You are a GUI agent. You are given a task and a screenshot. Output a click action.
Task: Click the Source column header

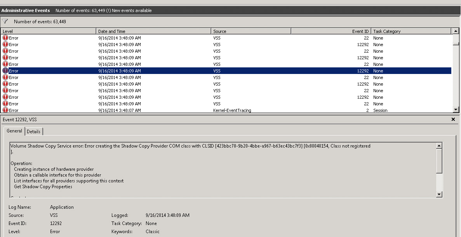[x=251, y=31]
